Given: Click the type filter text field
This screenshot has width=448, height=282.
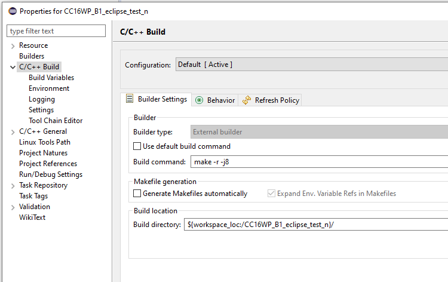Looking at the screenshot, I should pos(56,31).
